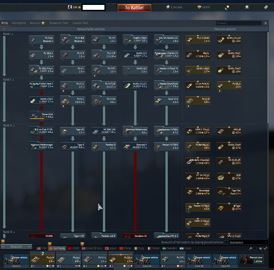274x270 pixels.
Task: Enable helicopter research by ground vehicles checkbox
Action: (226, 242)
